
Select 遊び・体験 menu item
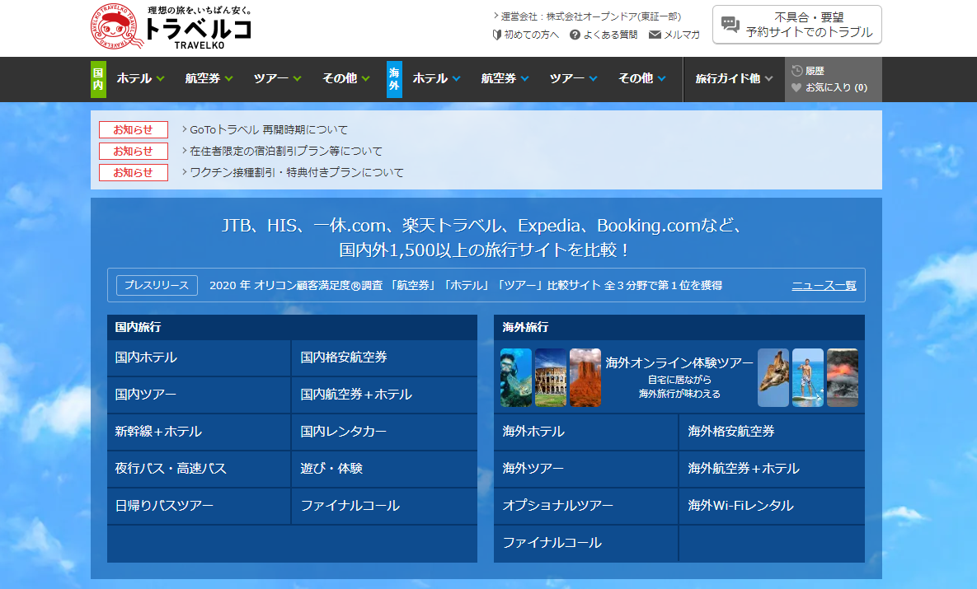(384, 469)
